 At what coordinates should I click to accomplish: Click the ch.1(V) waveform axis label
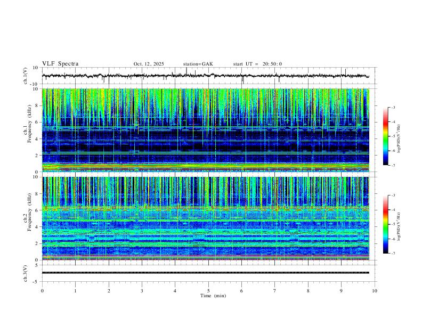click(25, 76)
